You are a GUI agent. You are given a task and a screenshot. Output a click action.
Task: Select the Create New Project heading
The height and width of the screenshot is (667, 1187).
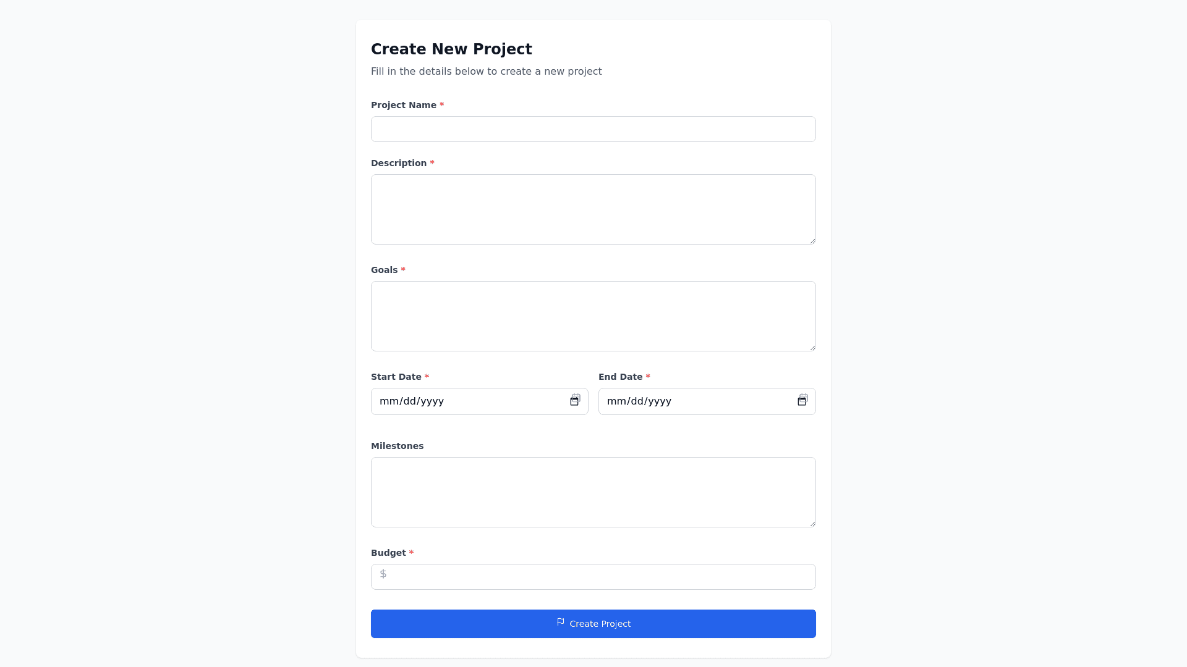point(451,49)
